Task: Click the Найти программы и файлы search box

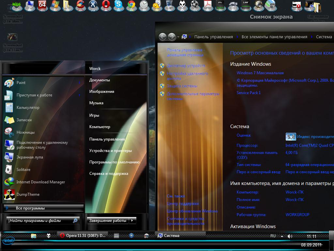Action: point(43,221)
